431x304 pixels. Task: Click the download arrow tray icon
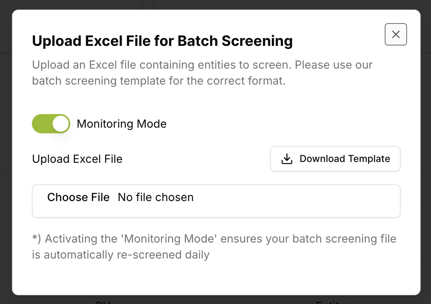point(287,159)
